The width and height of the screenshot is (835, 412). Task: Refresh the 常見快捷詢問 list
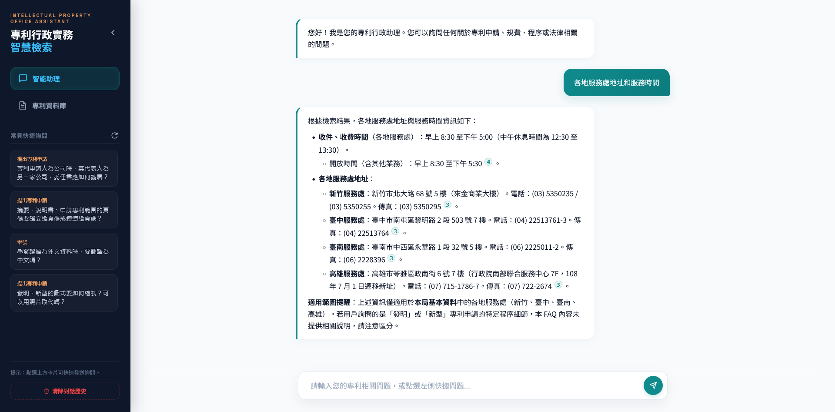tap(115, 135)
